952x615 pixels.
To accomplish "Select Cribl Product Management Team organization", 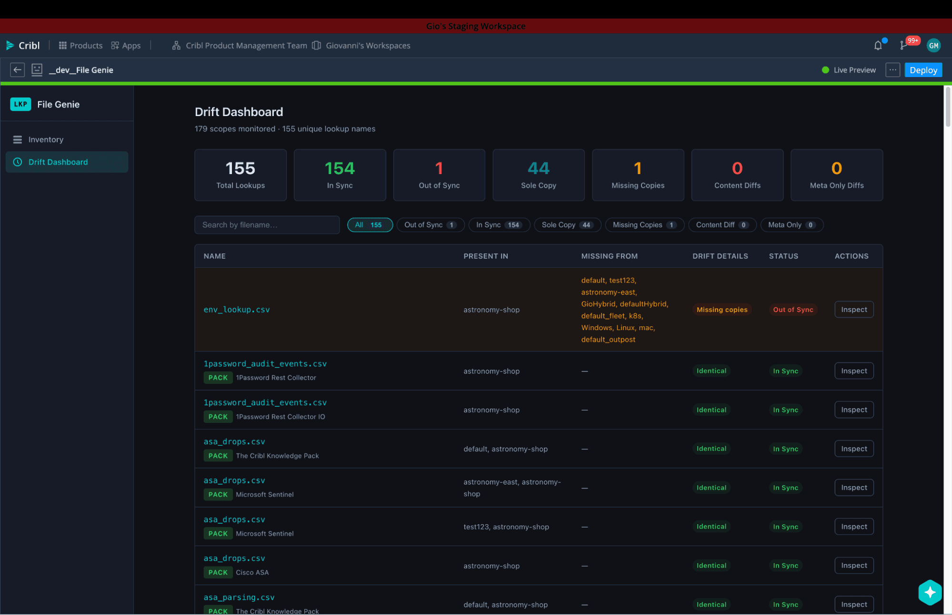I will [240, 46].
